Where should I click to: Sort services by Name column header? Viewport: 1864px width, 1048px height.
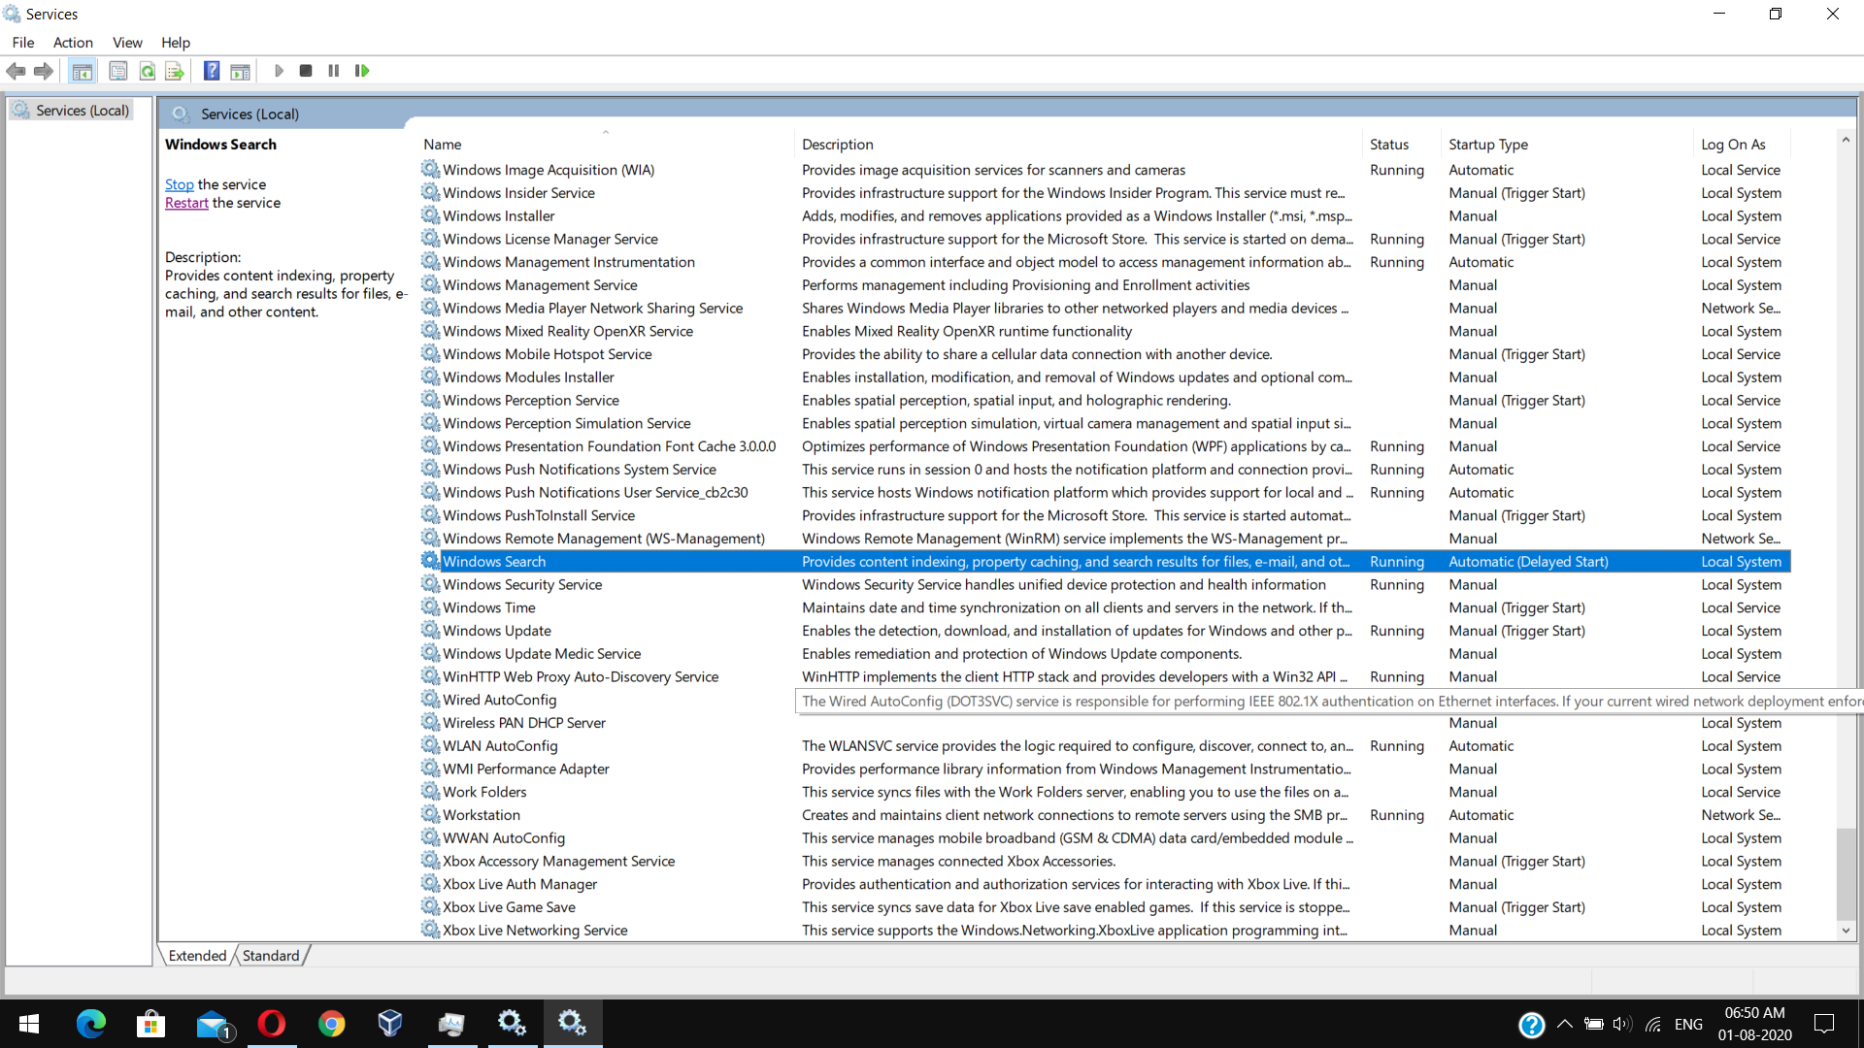click(443, 145)
